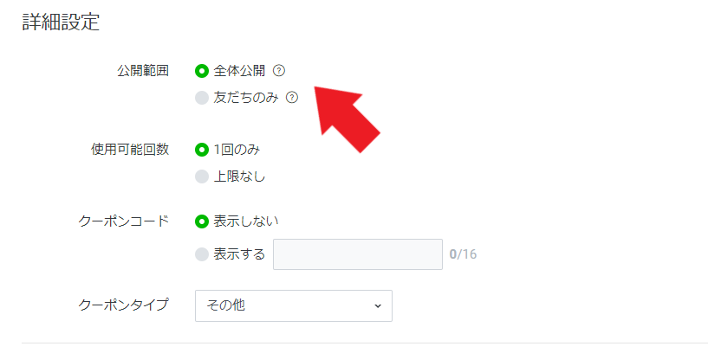
Task: Click the 0/16 character counter
Action: [x=463, y=254]
